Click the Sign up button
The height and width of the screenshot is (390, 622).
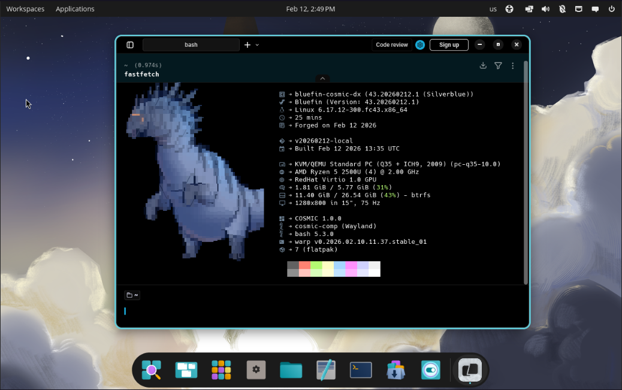pyautogui.click(x=449, y=45)
